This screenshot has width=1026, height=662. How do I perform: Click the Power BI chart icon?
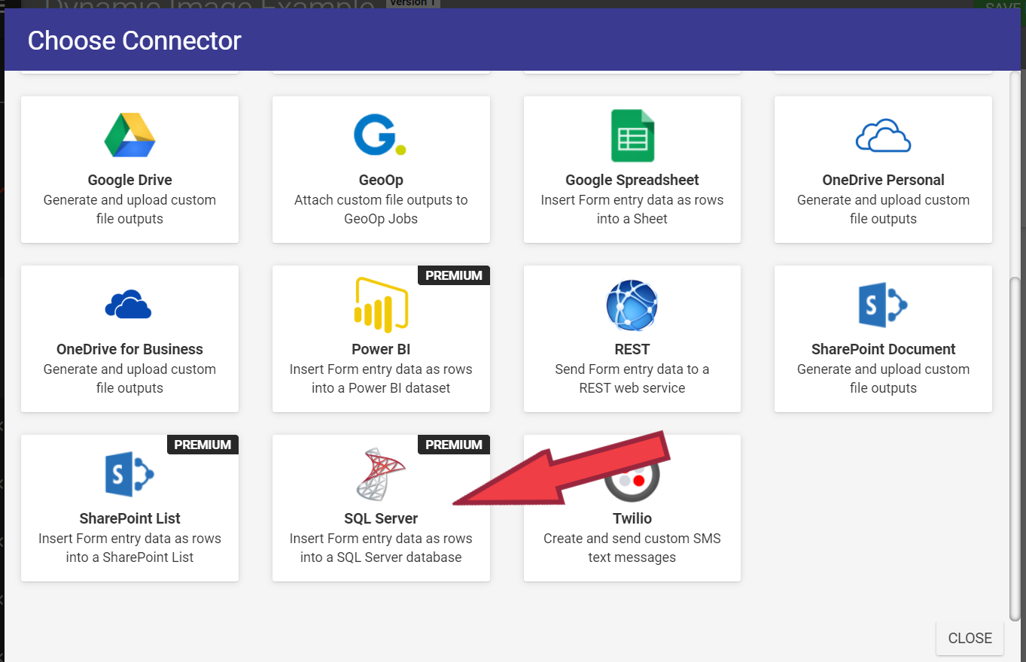pos(381,305)
